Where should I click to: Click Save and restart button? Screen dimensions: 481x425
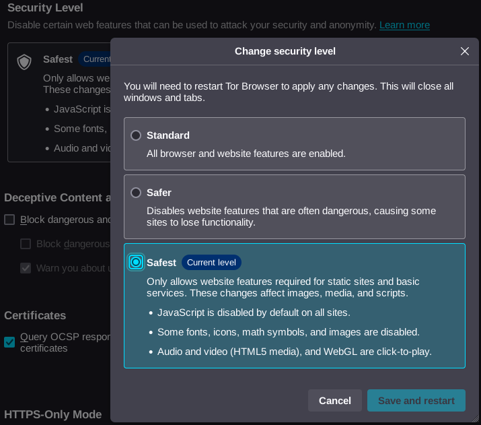click(x=416, y=401)
